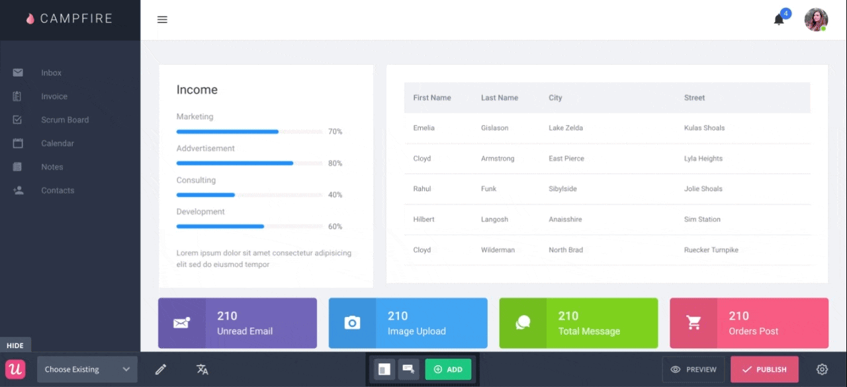847x387 pixels.
Task: Expand the hamburger menu at top
Action: coord(162,20)
